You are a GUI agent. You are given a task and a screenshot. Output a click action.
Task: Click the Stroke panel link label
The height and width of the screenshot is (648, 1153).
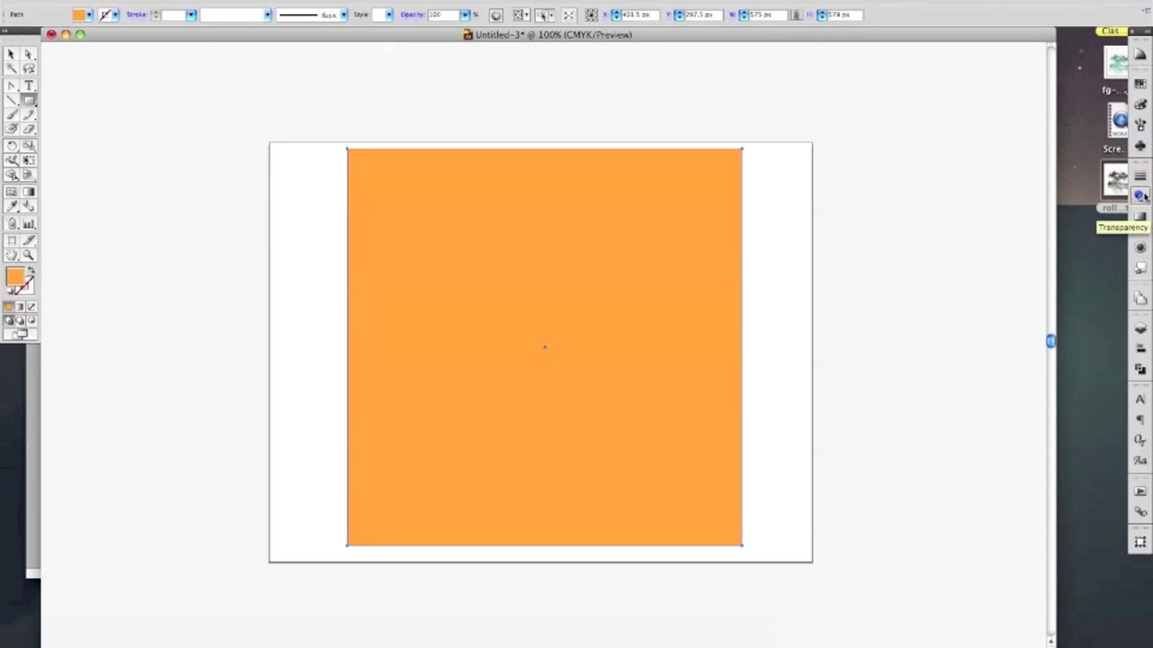pos(136,15)
